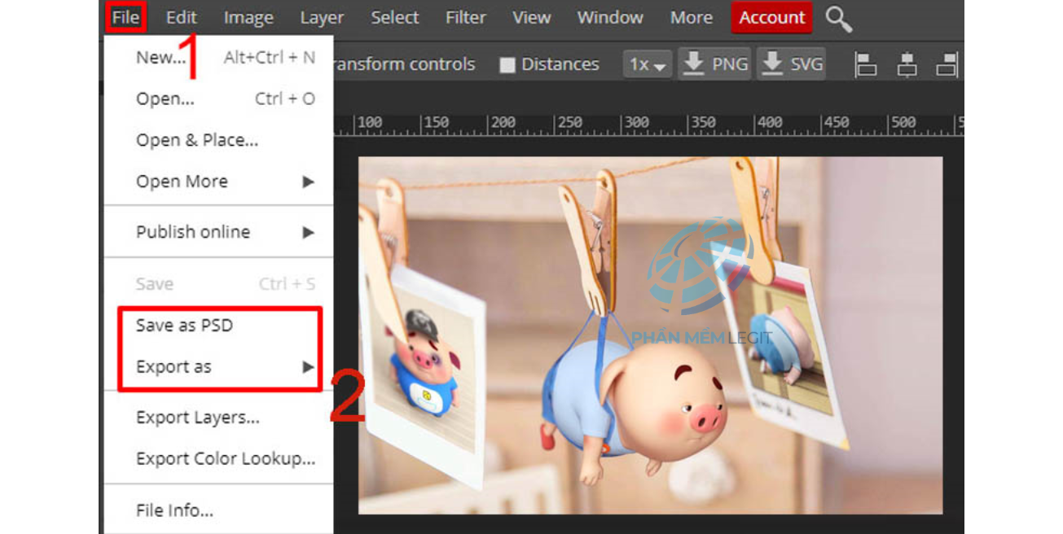The width and height of the screenshot is (1063, 534).
Task: Choose Export Color Lookup...
Action: tap(219, 459)
